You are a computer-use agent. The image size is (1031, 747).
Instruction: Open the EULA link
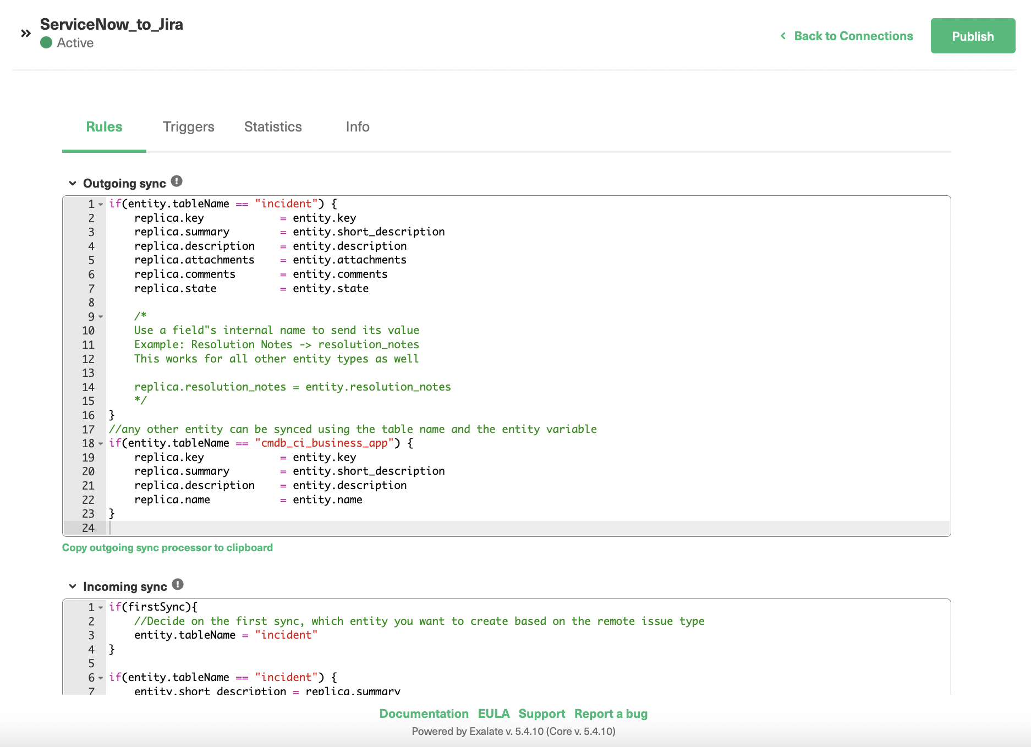(493, 714)
